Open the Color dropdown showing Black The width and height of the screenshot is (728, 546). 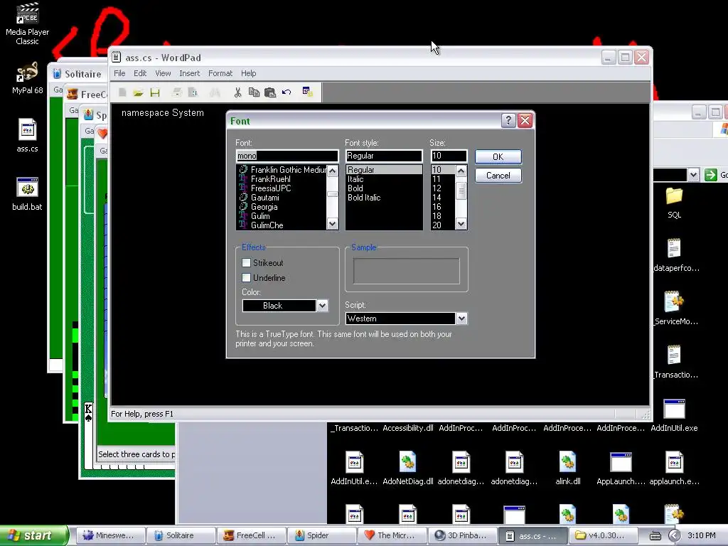pos(322,306)
